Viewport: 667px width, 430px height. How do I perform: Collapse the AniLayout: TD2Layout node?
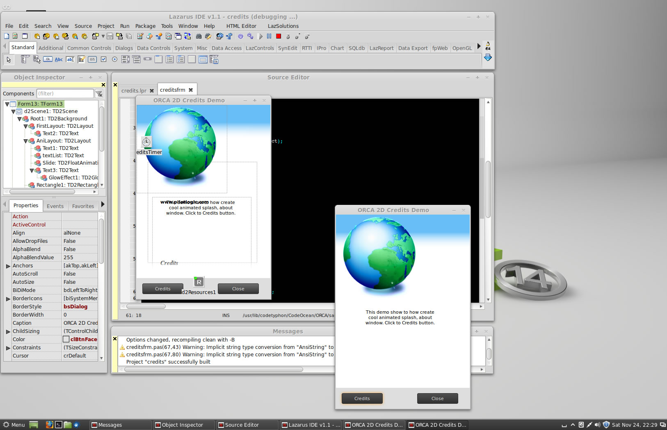coord(25,141)
